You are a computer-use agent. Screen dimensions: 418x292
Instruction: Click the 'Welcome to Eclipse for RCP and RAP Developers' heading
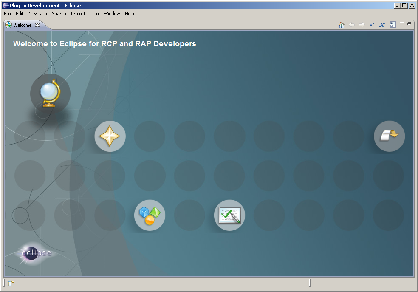point(104,44)
